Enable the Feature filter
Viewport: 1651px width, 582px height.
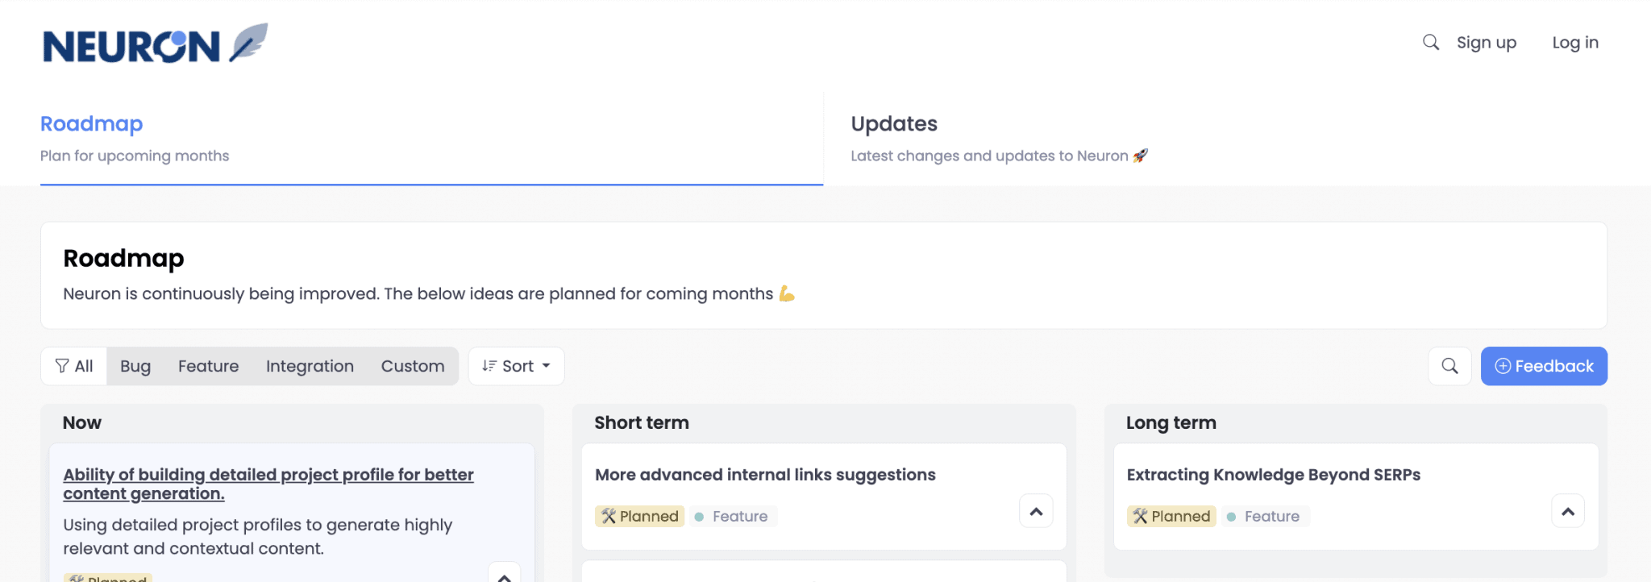(x=208, y=366)
